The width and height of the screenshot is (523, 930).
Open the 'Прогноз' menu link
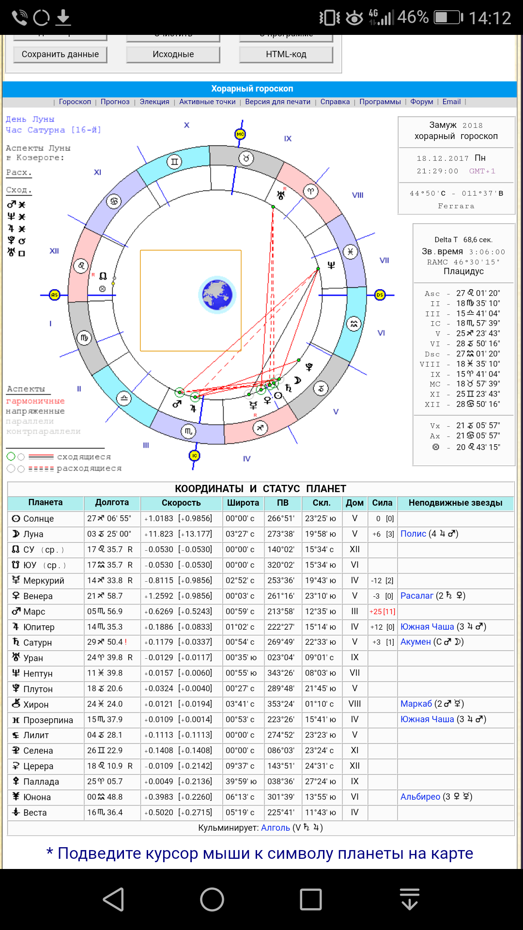coord(115,102)
